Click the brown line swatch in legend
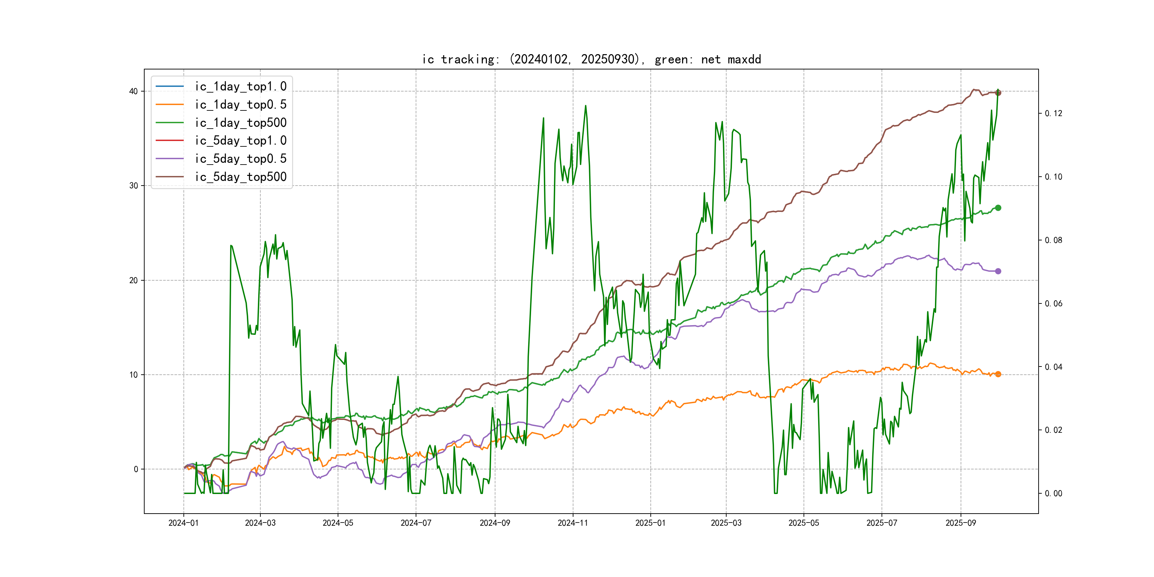The image size is (1154, 577). pos(169,177)
